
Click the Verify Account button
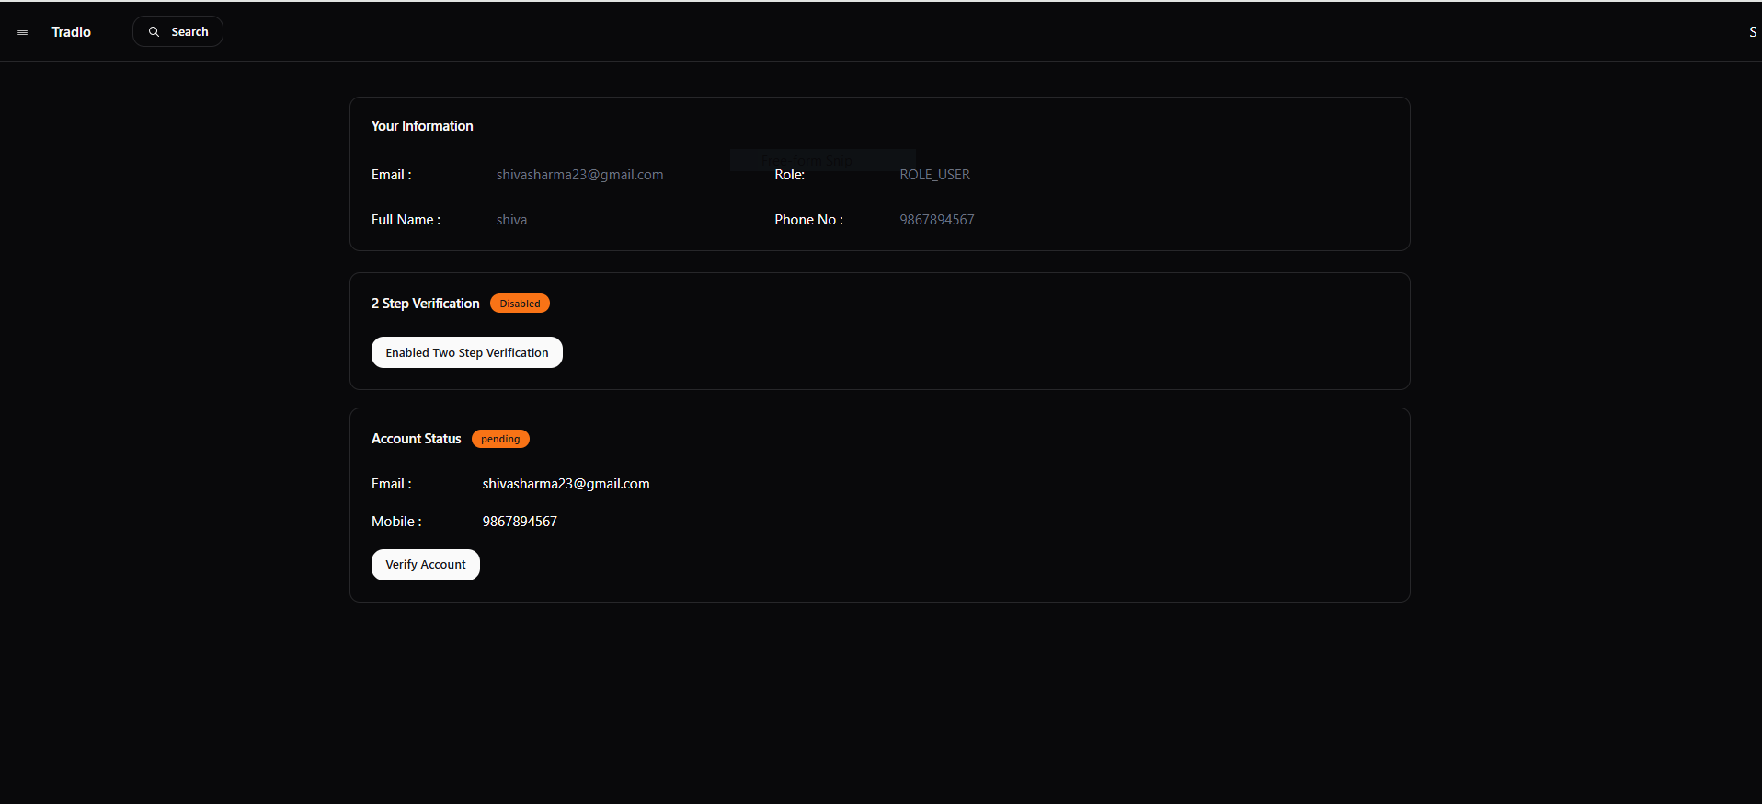426,565
